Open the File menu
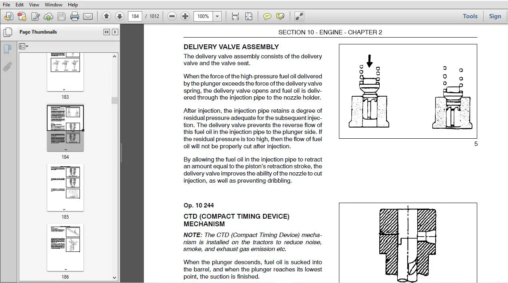Screen dimensions: 508x283 click(6, 5)
